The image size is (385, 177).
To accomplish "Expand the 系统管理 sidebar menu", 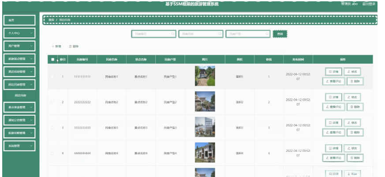I will point(19,146).
